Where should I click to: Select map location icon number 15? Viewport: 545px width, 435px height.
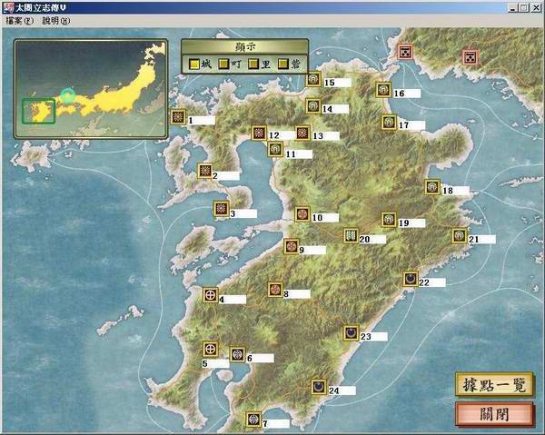point(313,80)
